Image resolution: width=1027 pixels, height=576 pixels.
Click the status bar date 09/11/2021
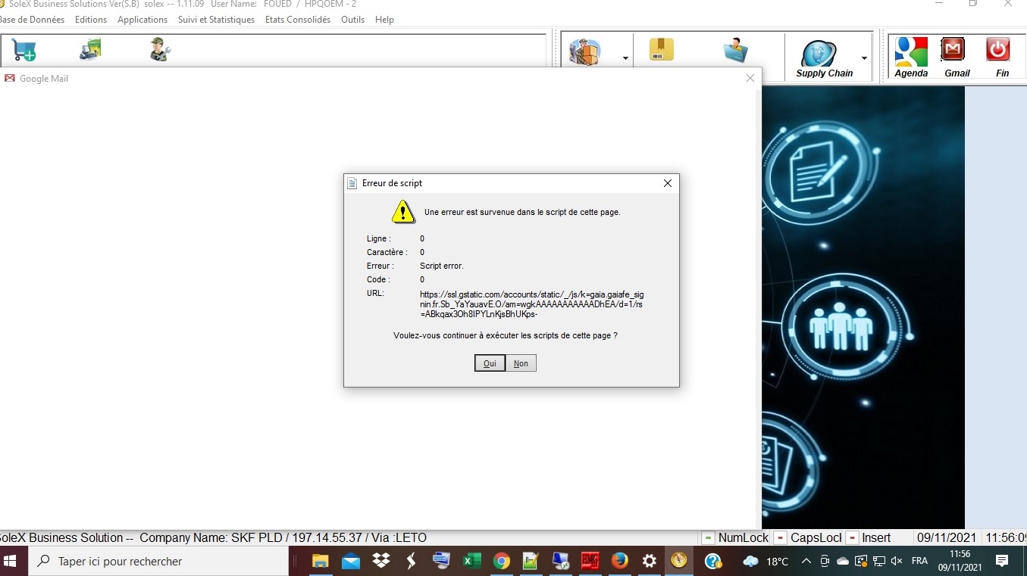[x=947, y=538]
